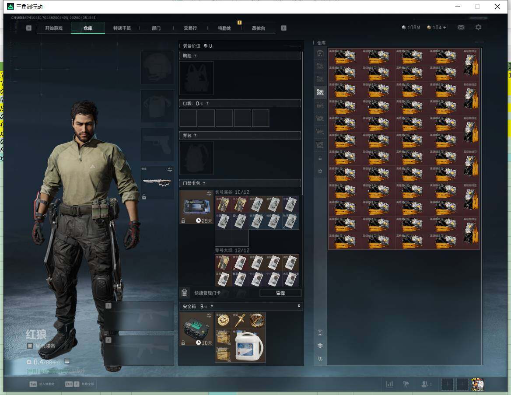511x395 pixels.
Task: Click the bottom sort icon in warehouse sidebar
Action: (320, 359)
